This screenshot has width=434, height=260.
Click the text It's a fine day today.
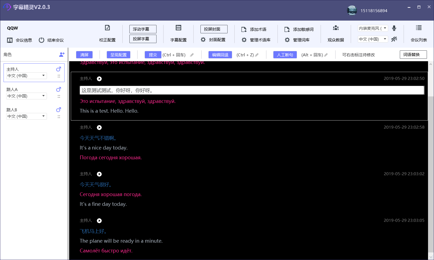coord(103,204)
